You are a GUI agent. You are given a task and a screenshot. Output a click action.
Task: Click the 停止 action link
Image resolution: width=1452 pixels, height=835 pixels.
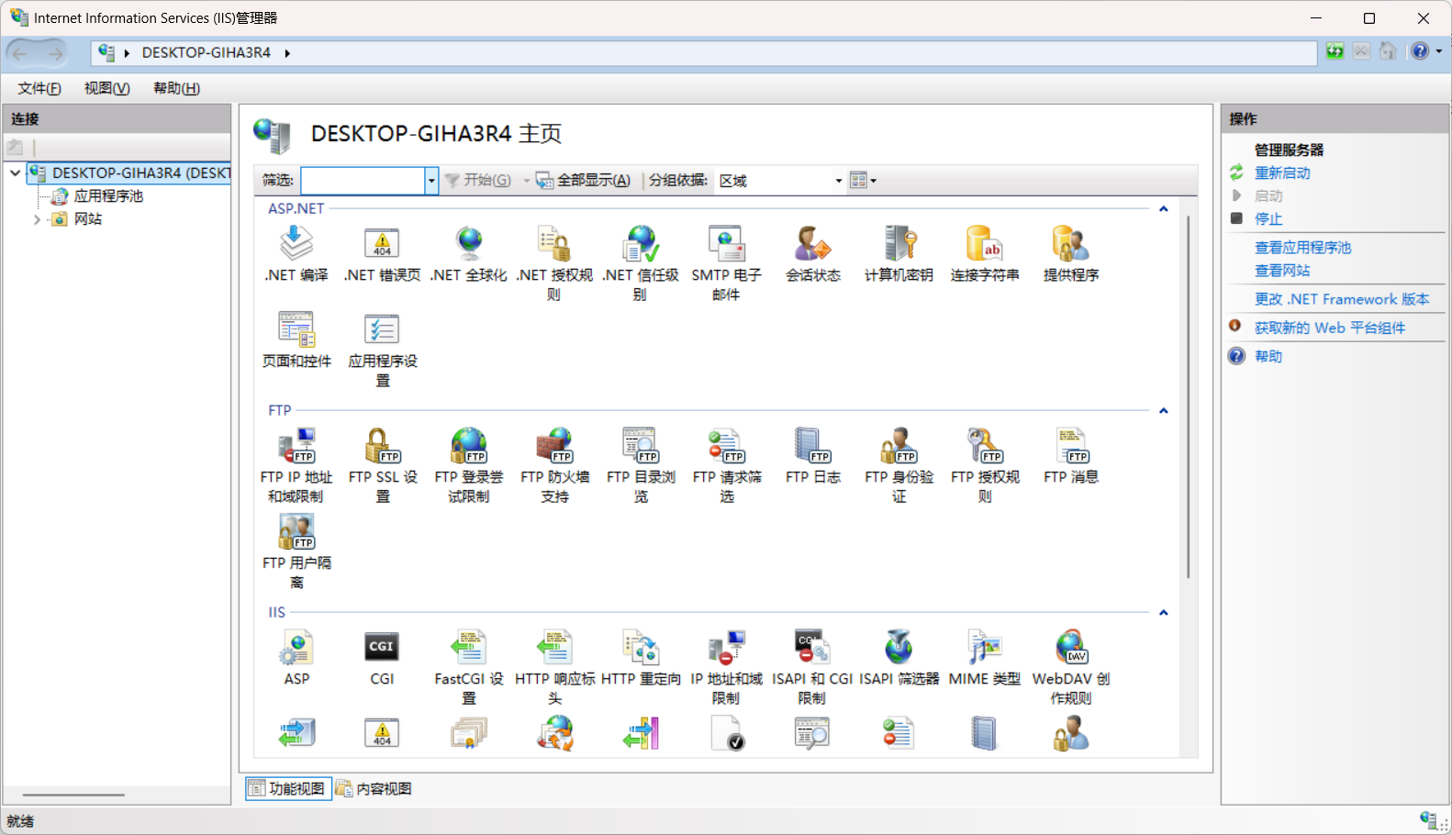1268,219
